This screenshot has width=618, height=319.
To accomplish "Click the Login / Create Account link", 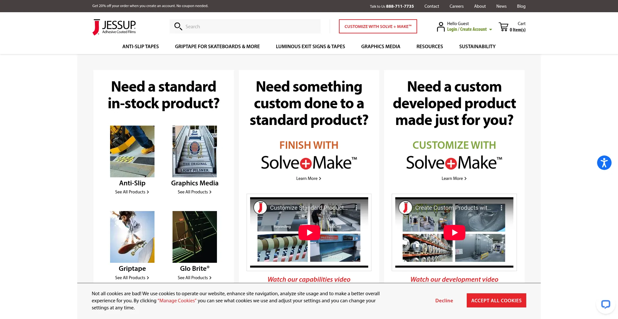I will tap(467, 29).
